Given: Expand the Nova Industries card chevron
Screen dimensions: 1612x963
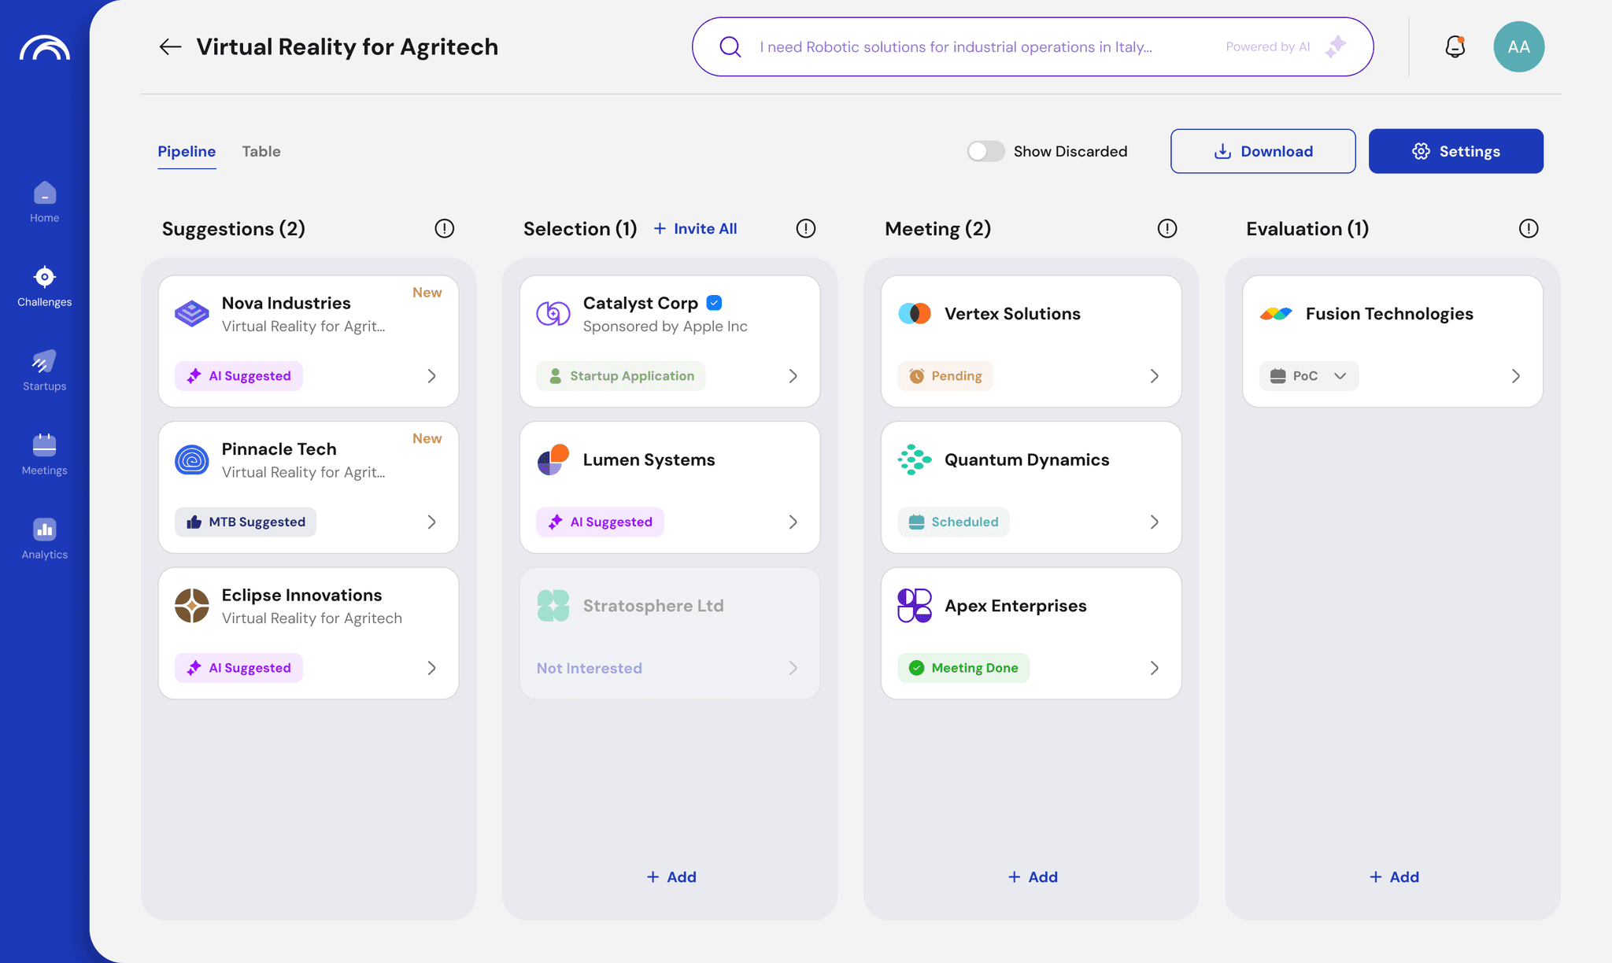Looking at the screenshot, I should pyautogui.click(x=431, y=376).
